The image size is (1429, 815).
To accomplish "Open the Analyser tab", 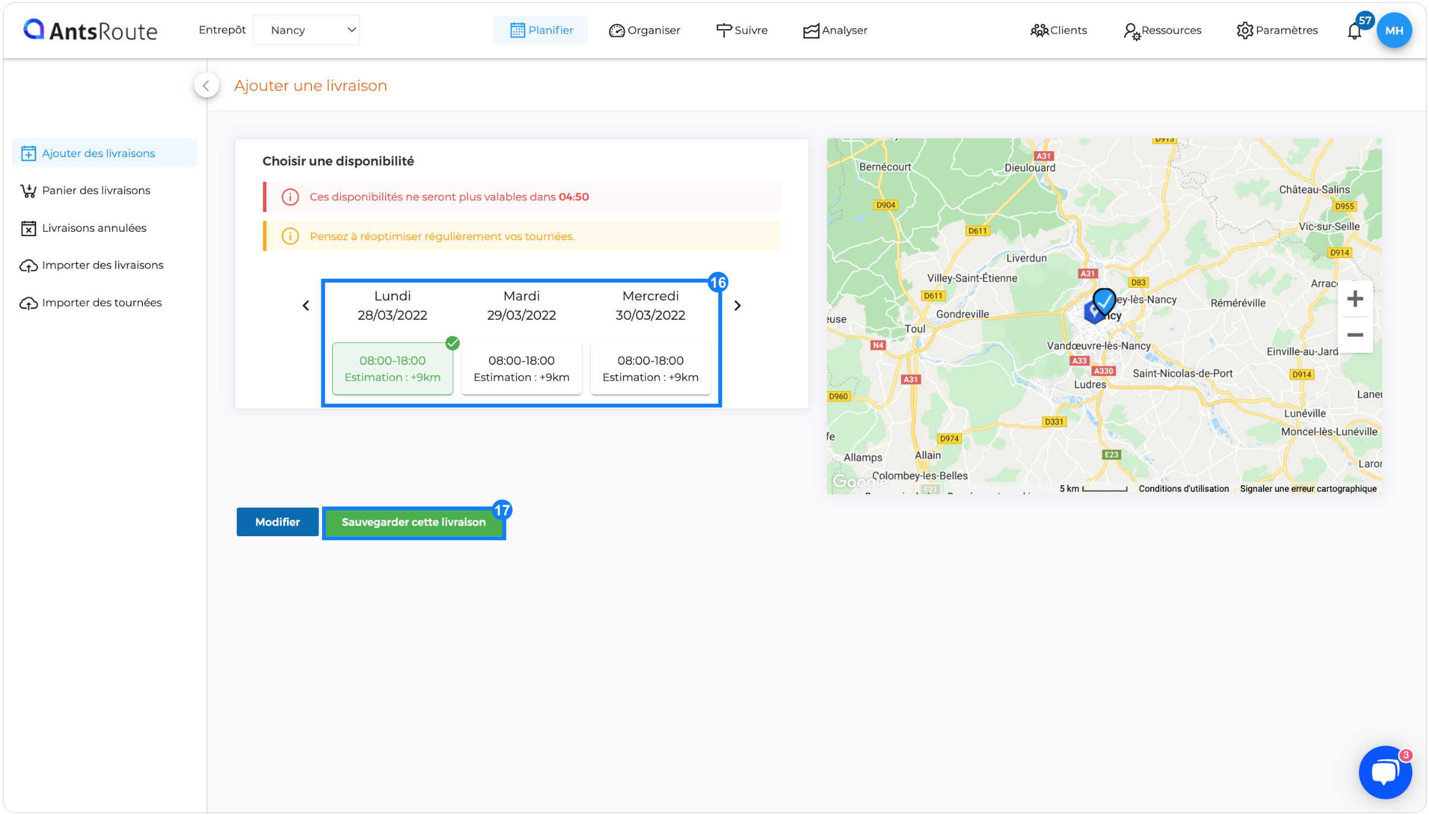I will pyautogui.click(x=835, y=30).
